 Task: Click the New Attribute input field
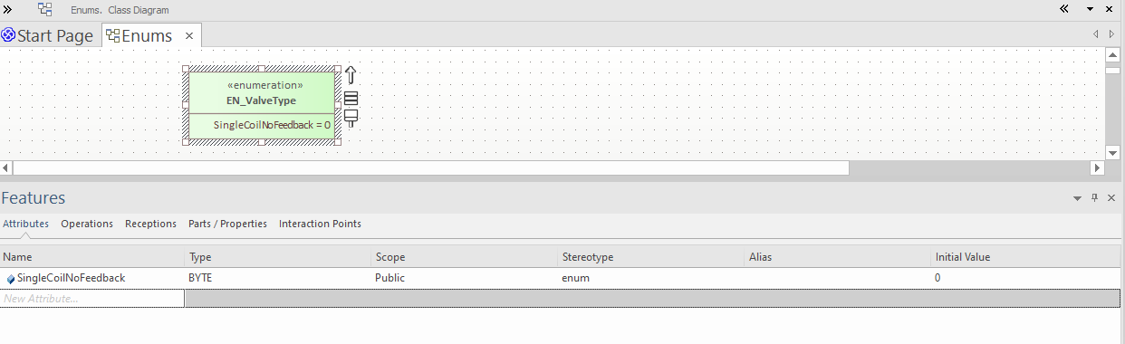coord(92,299)
